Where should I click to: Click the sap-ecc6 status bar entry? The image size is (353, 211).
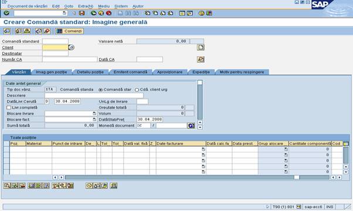(x=313, y=207)
